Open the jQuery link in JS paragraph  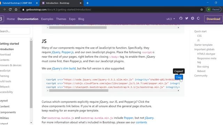(x=56, y=52)
